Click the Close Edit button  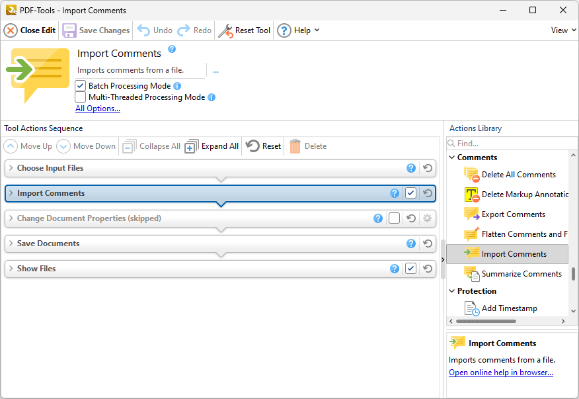pos(30,30)
